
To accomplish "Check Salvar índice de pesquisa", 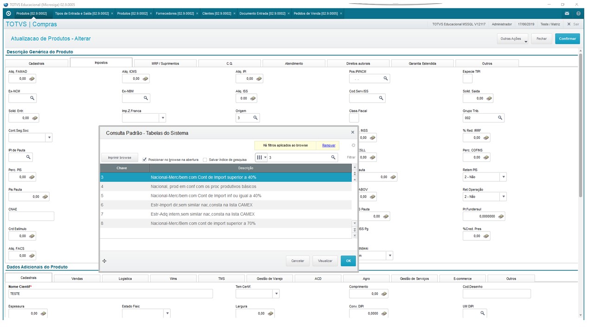I will click(205, 159).
